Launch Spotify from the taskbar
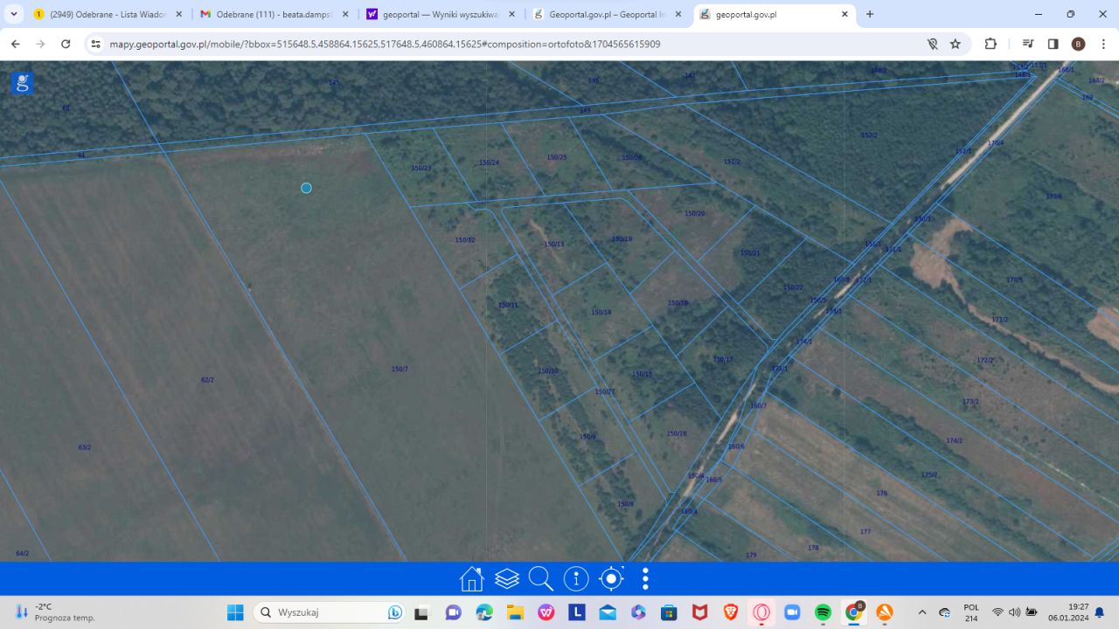This screenshot has width=1119, height=629. (823, 612)
